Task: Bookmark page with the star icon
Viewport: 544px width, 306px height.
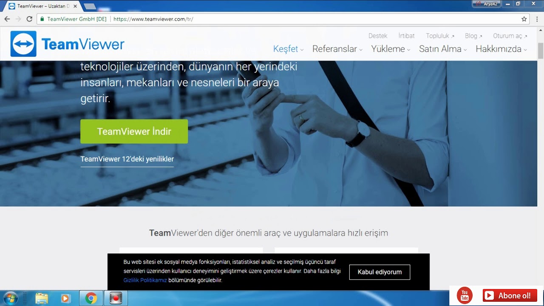Action: (x=524, y=19)
